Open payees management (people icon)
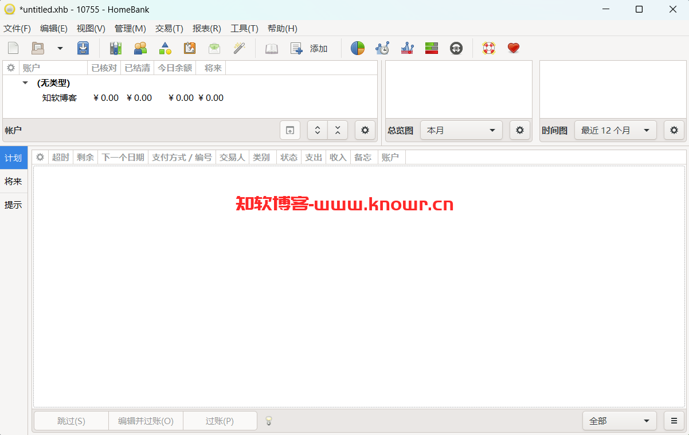Viewport: 689px width, 435px height. click(140, 49)
